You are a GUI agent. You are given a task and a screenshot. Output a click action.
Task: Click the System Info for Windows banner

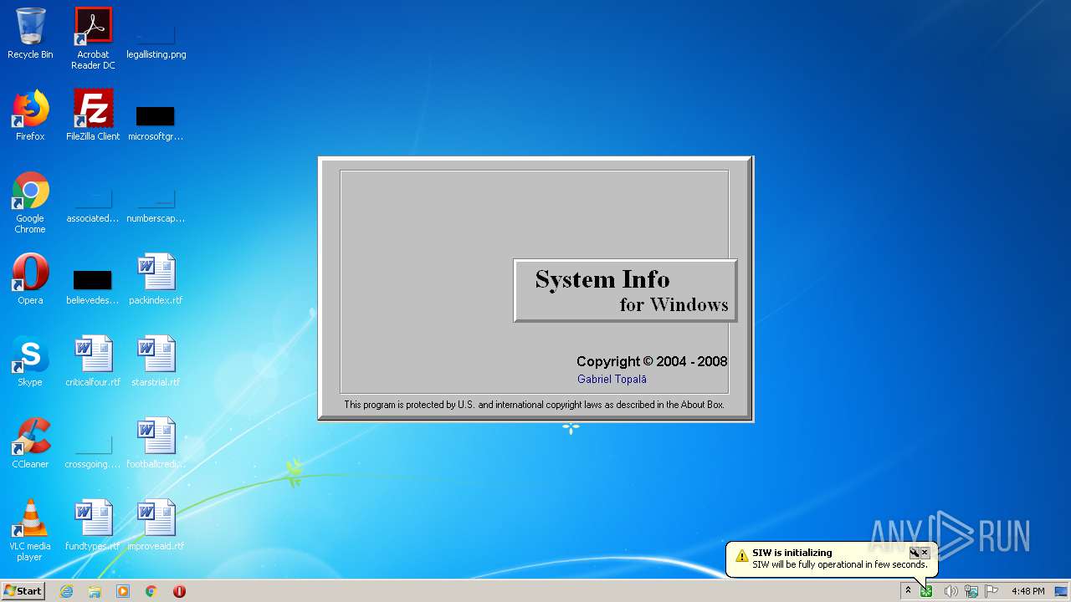tap(625, 290)
